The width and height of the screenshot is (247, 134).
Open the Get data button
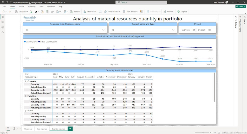(21, 12)
